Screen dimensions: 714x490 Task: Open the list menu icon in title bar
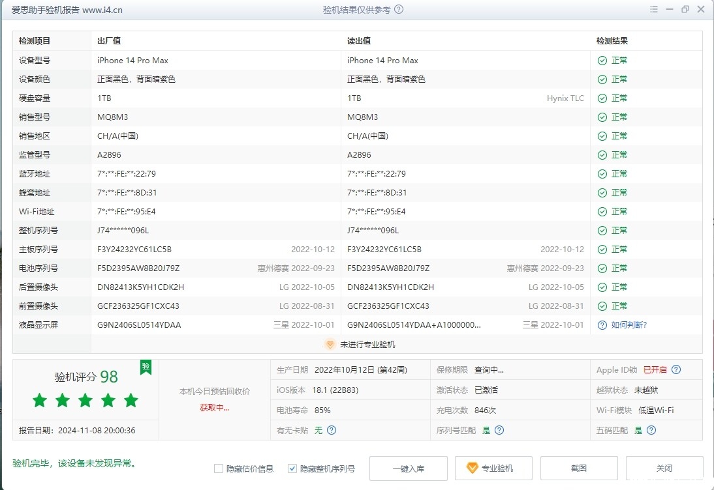point(654,9)
